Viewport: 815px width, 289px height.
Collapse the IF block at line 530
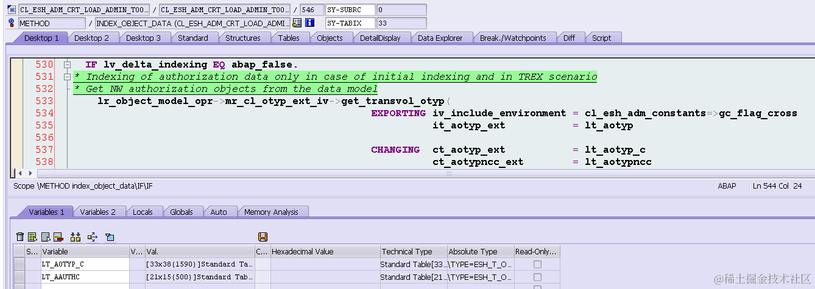coord(68,64)
